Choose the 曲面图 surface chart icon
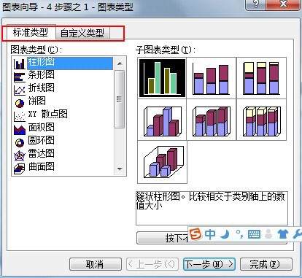The height and width of the screenshot is (278, 302). tap(20, 169)
